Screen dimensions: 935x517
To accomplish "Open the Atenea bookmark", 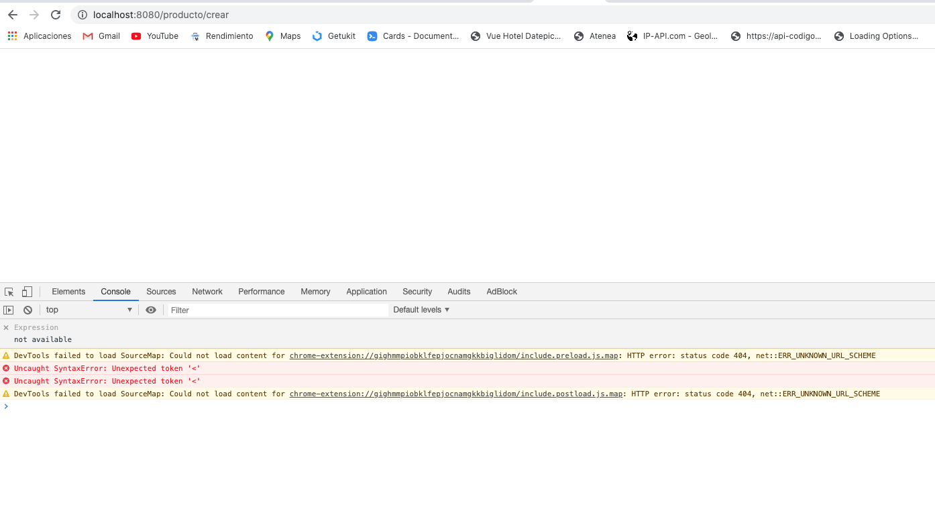I will point(595,36).
